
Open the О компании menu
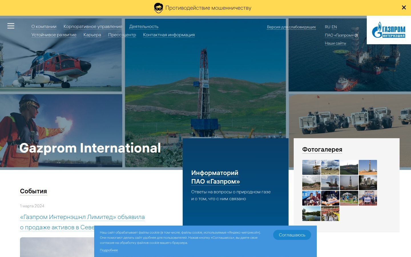click(x=44, y=27)
